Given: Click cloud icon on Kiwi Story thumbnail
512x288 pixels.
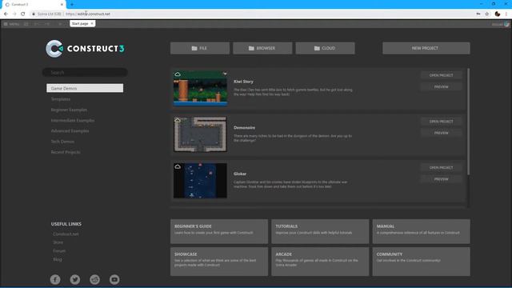Looking at the screenshot, I should point(178,74).
